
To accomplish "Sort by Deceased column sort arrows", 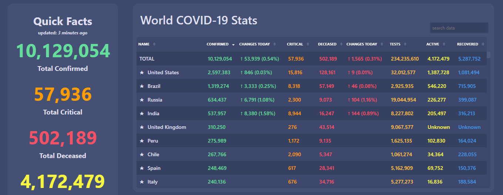I will point(341,44).
